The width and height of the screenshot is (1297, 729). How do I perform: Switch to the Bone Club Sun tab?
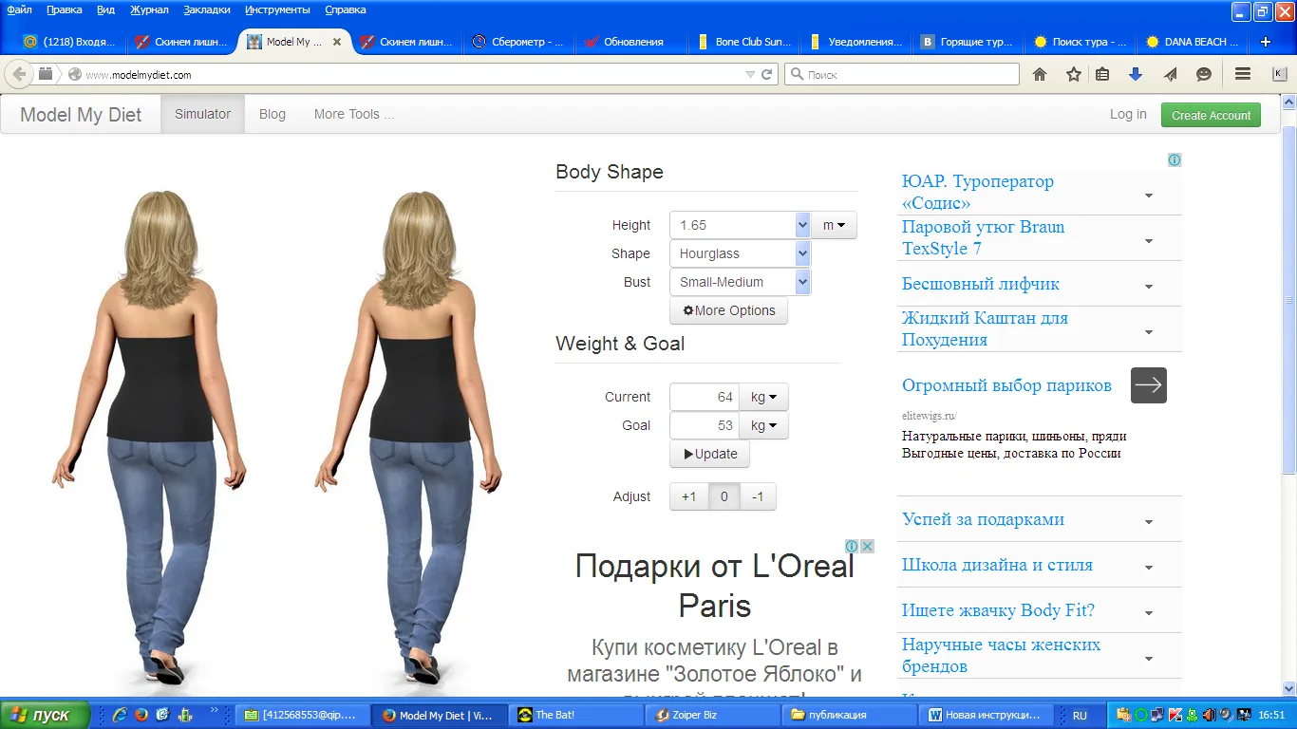point(746,42)
